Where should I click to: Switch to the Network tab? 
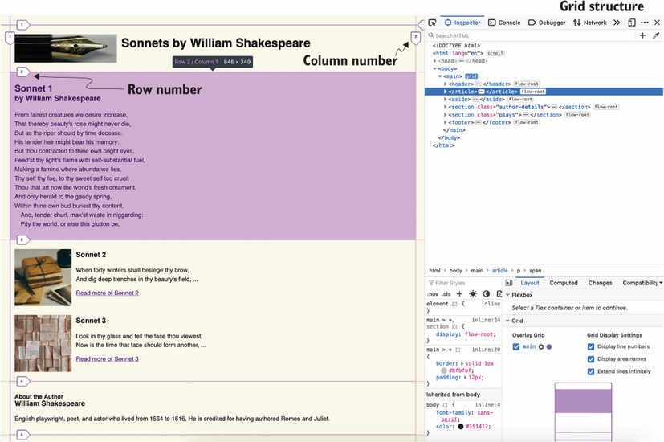click(589, 23)
